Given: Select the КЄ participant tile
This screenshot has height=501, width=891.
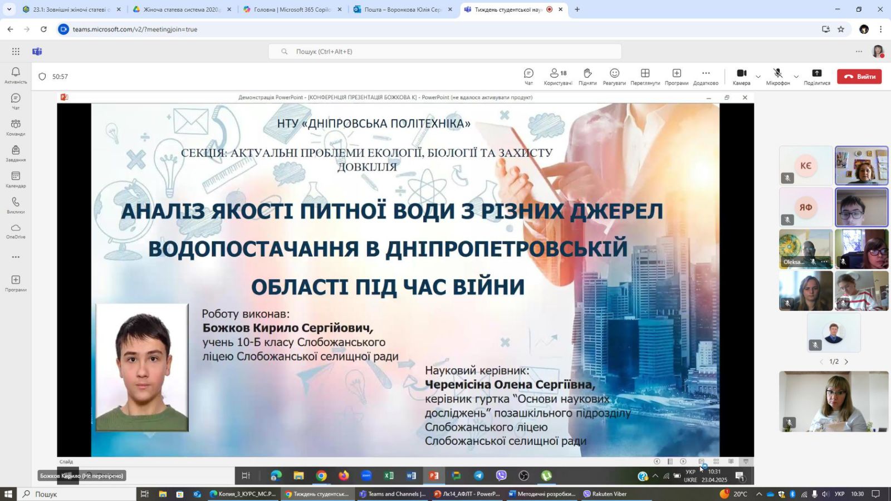Looking at the screenshot, I should click(805, 166).
